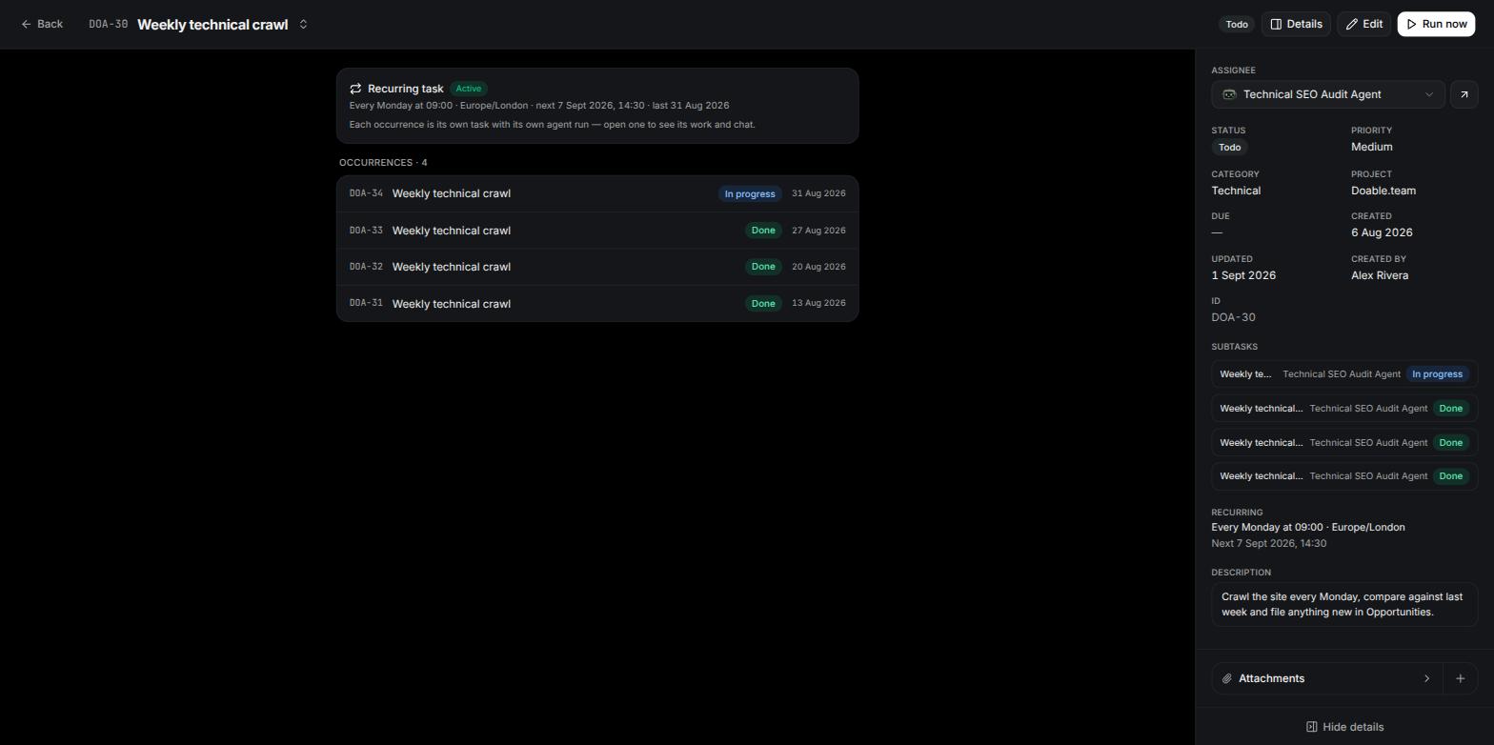Viewport: 1494px width, 745px height.
Task: Click the Doable.team project value
Action: pyautogui.click(x=1383, y=191)
